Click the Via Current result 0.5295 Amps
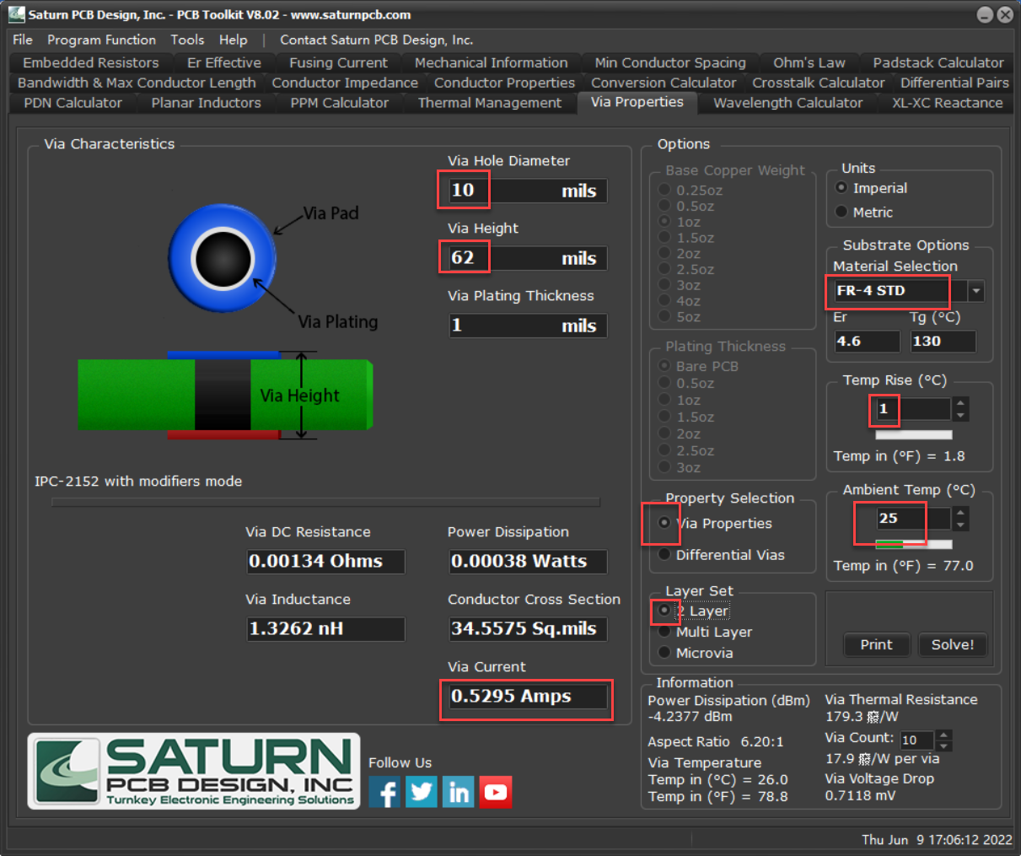 point(528,697)
